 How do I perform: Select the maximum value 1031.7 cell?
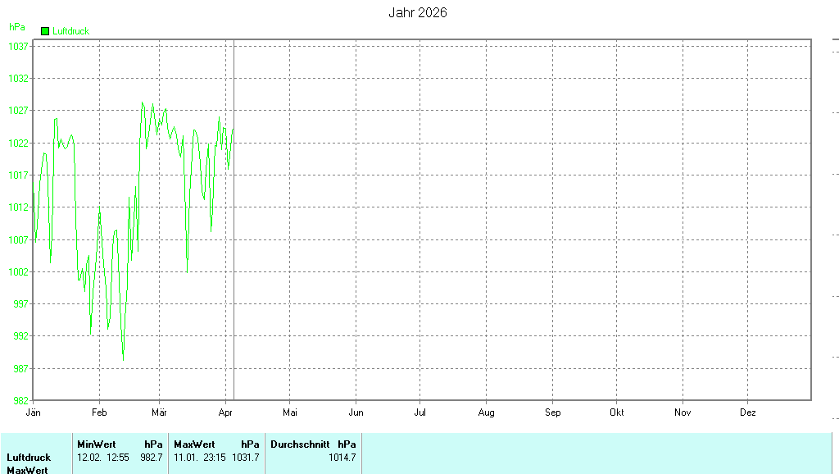[246, 458]
